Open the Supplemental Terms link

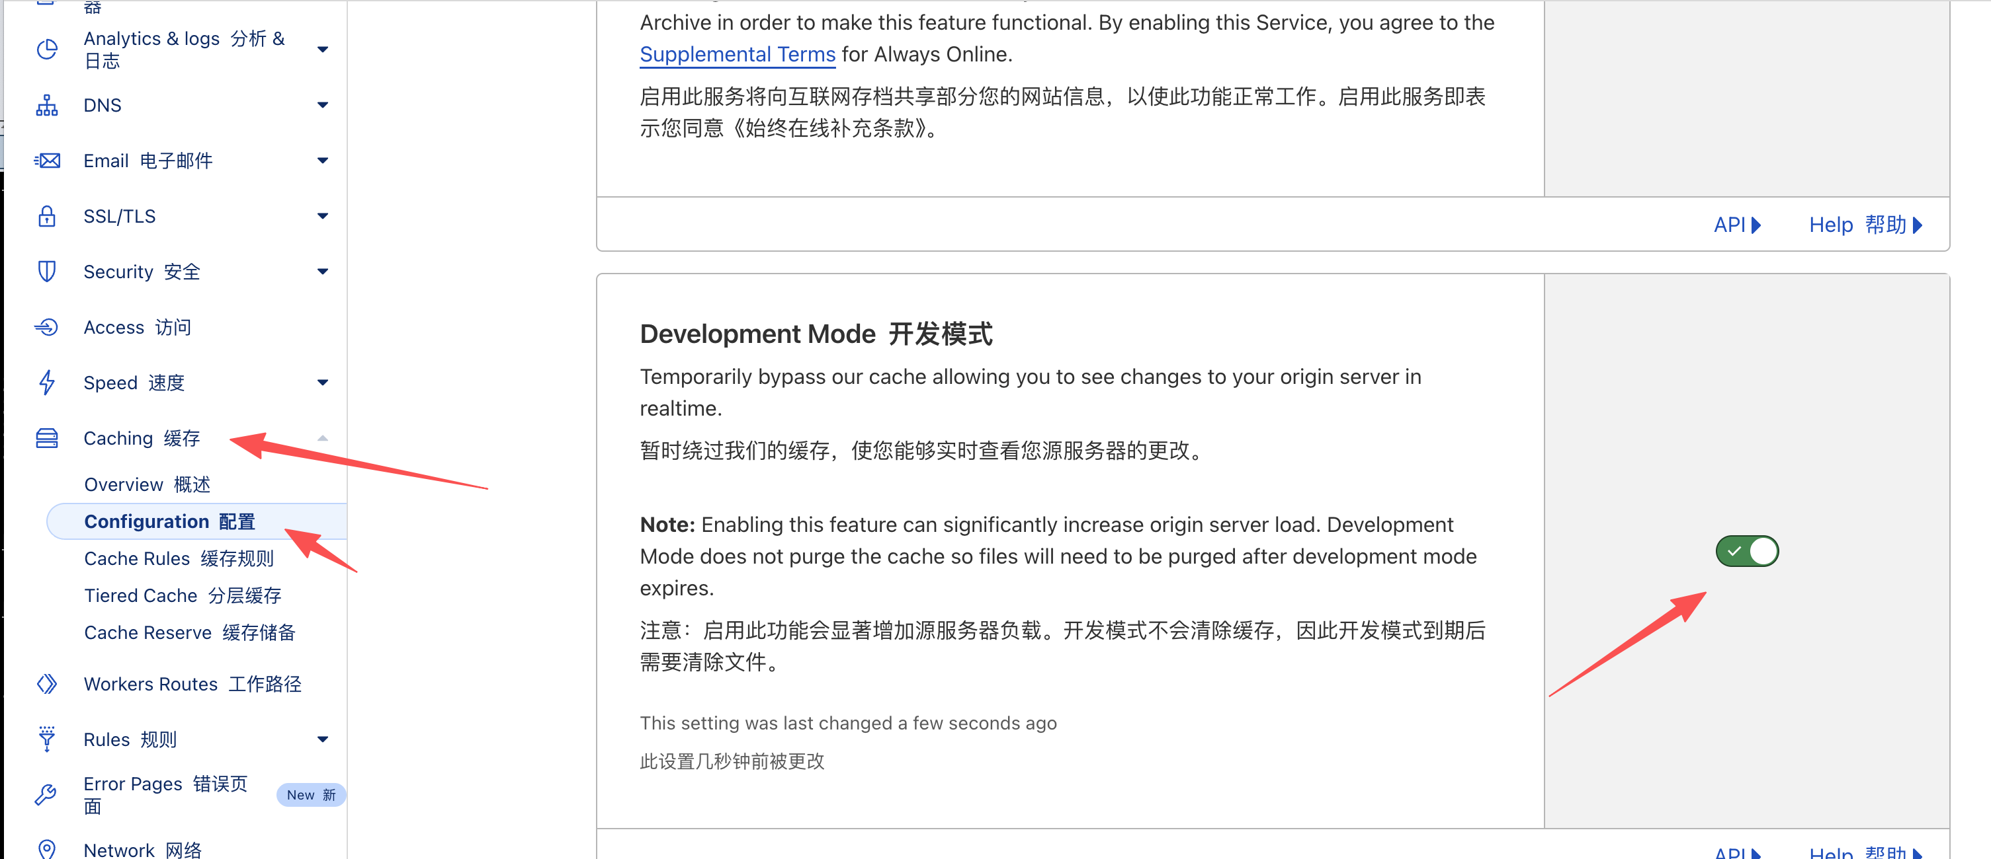point(737,54)
